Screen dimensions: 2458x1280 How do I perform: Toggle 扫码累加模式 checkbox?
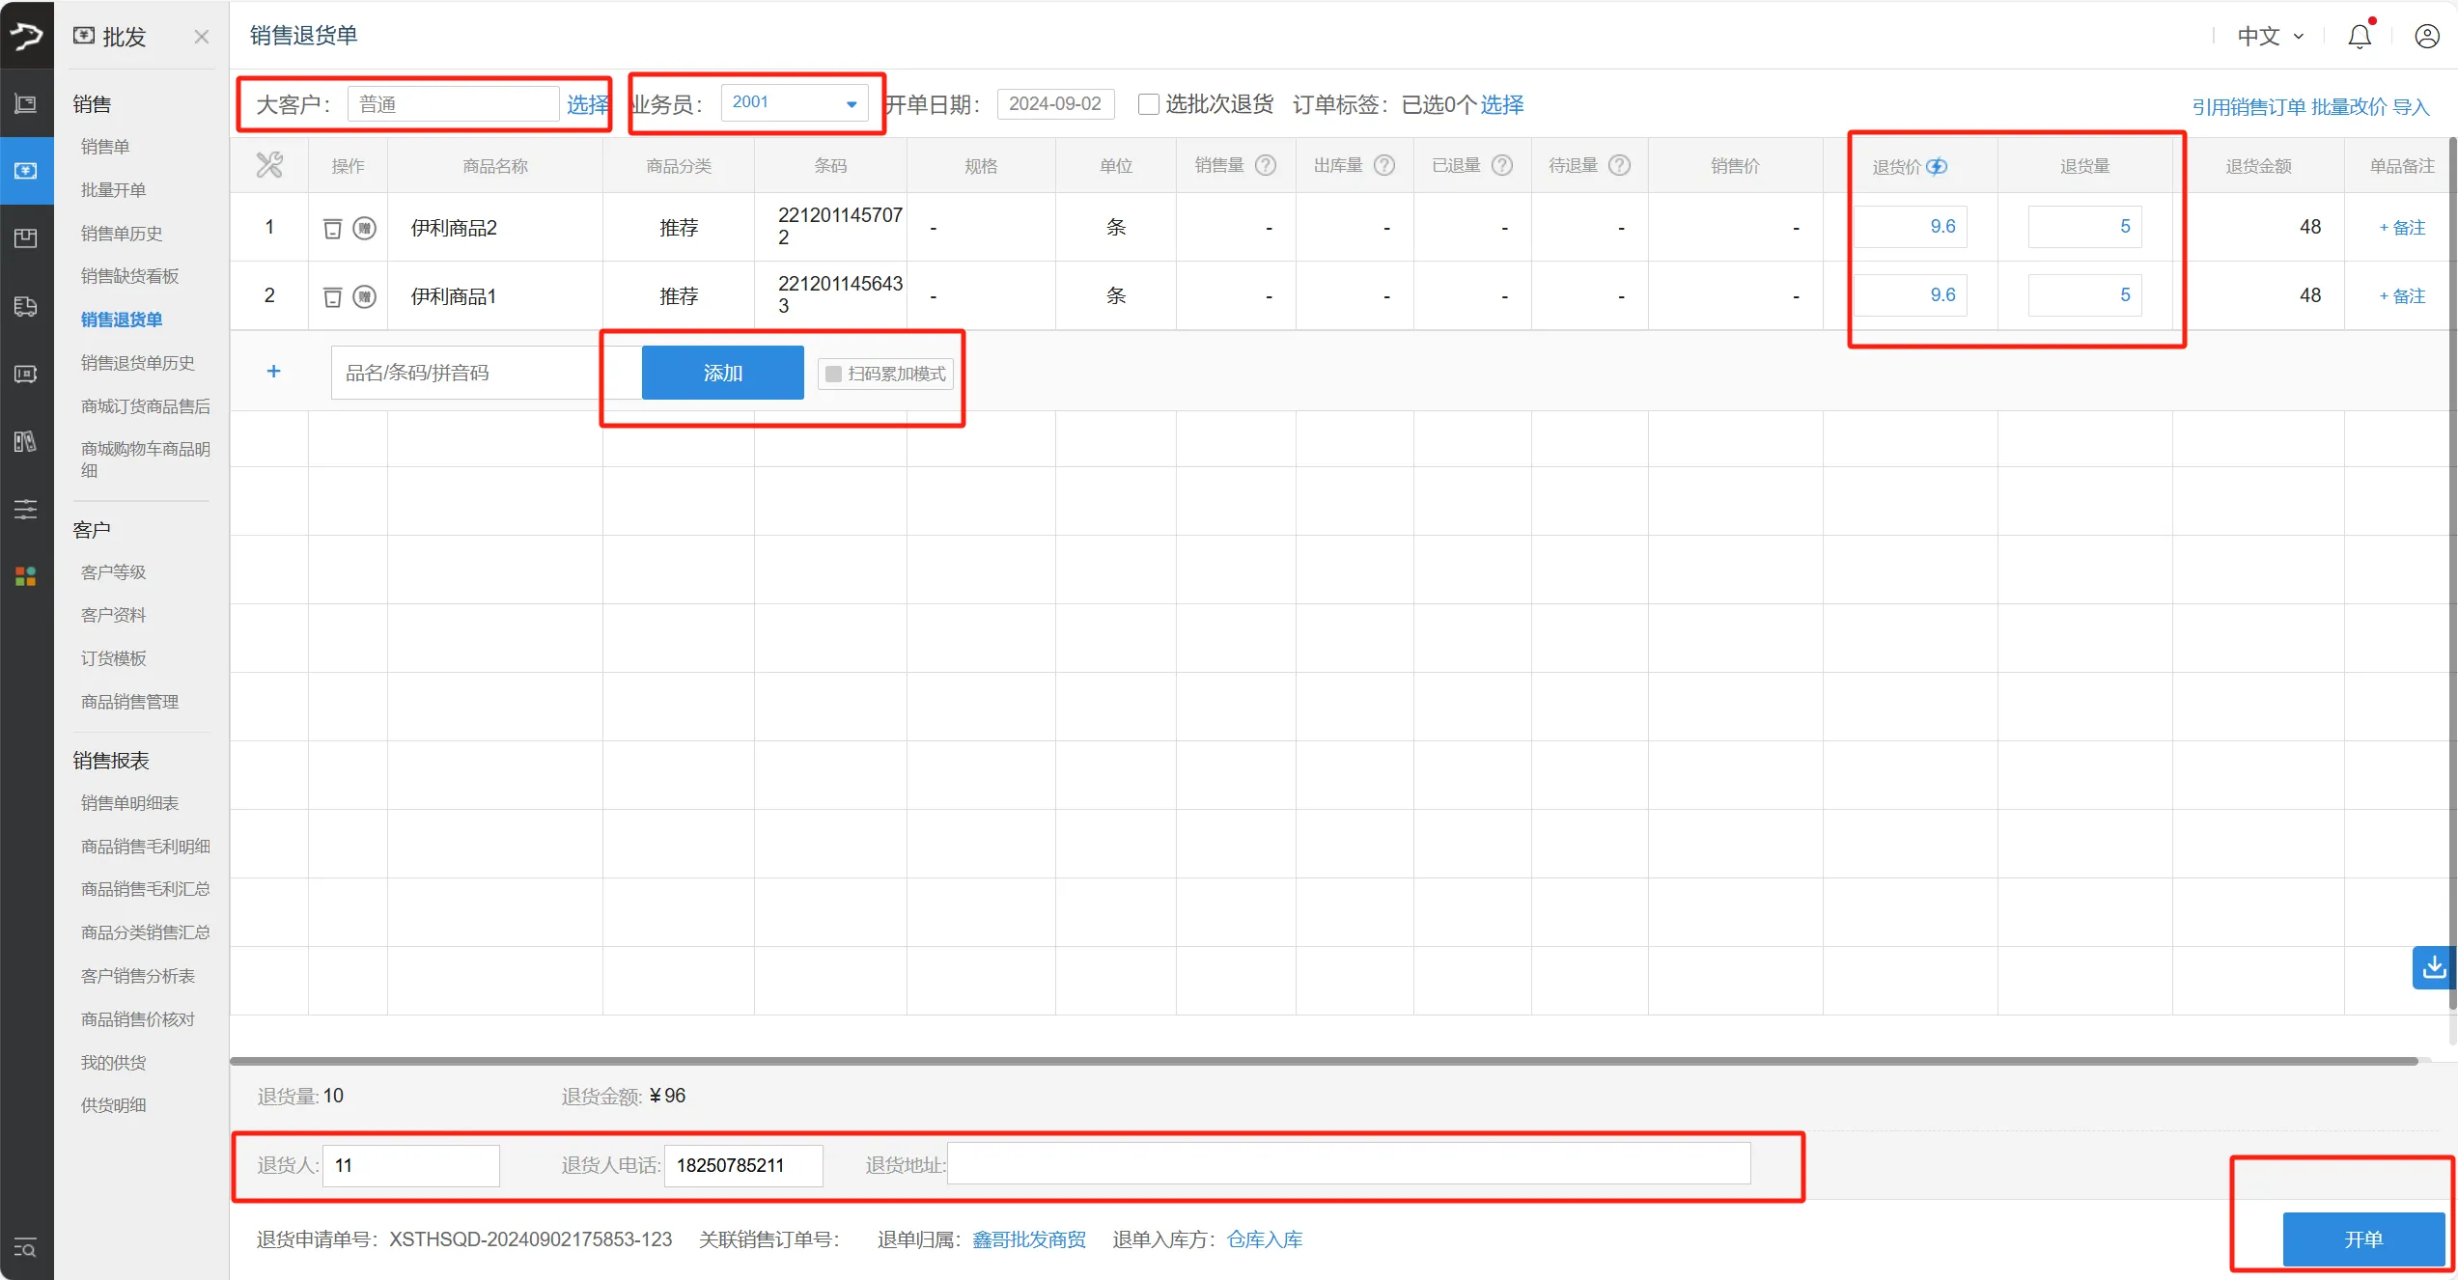click(x=833, y=374)
